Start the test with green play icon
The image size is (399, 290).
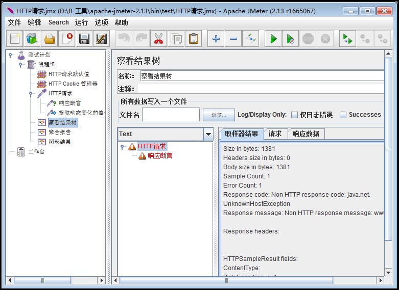[x=273, y=39]
